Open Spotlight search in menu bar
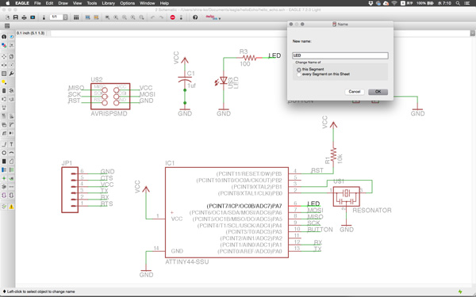 point(458,3)
